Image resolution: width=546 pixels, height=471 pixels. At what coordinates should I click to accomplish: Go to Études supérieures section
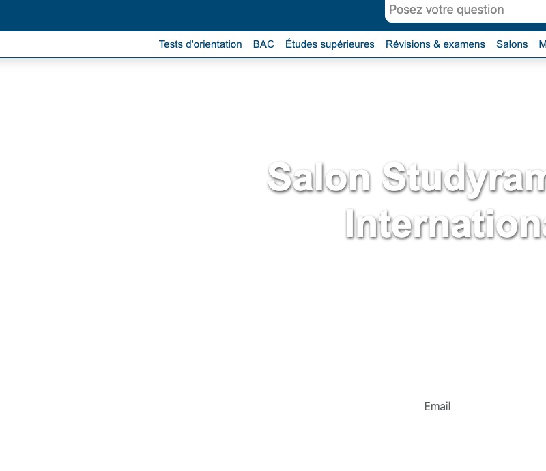[330, 44]
